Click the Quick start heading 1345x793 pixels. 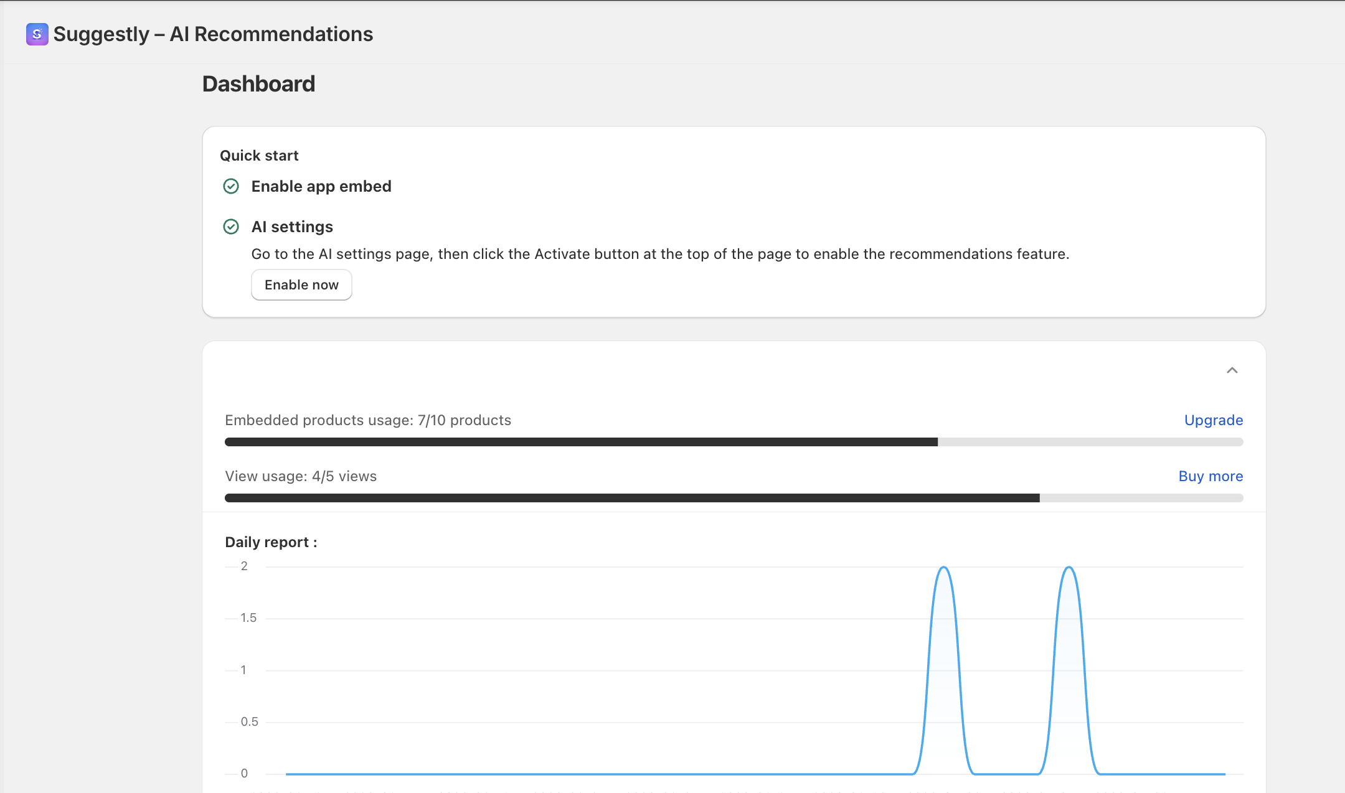click(259, 156)
